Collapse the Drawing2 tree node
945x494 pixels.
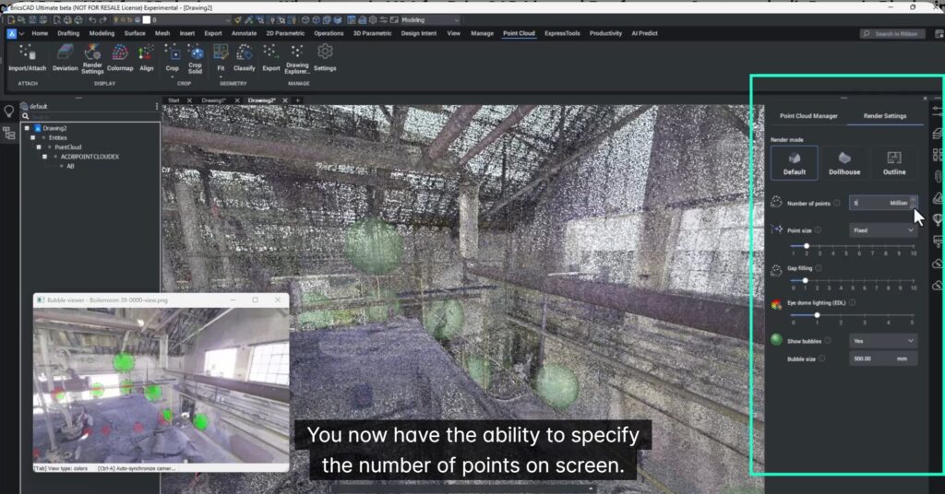pyautogui.click(x=27, y=128)
